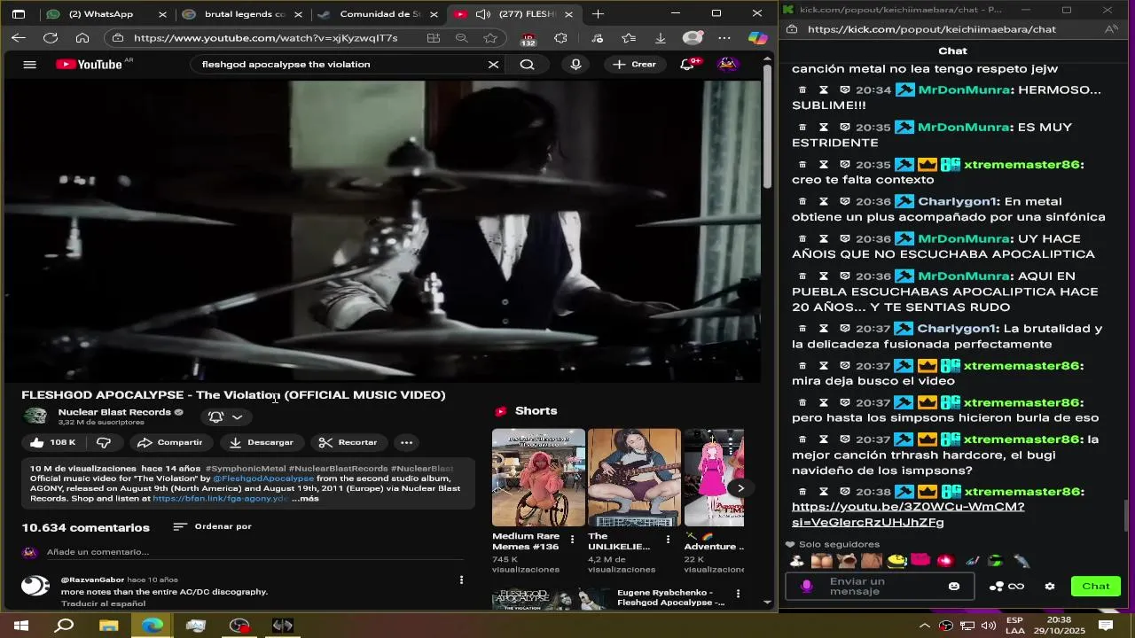This screenshot has width=1135, height=638.
Task: Open The UNLIKELIE... short thumbnail
Action: coord(634,478)
